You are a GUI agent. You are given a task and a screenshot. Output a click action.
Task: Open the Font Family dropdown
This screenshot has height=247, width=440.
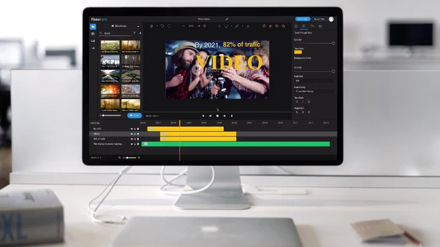(x=314, y=92)
